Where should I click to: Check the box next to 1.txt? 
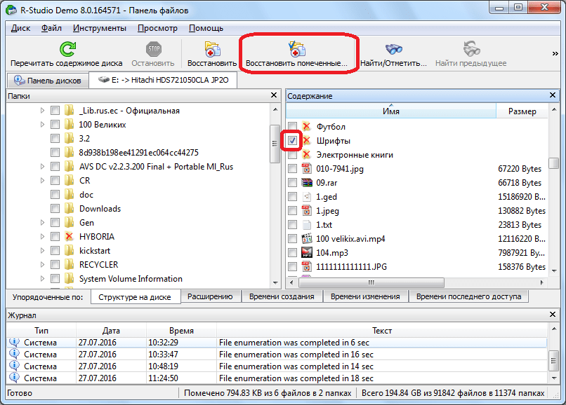pyautogui.click(x=292, y=225)
